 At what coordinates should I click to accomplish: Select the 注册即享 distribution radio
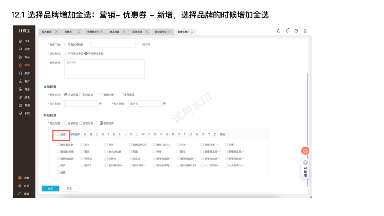[122, 95]
